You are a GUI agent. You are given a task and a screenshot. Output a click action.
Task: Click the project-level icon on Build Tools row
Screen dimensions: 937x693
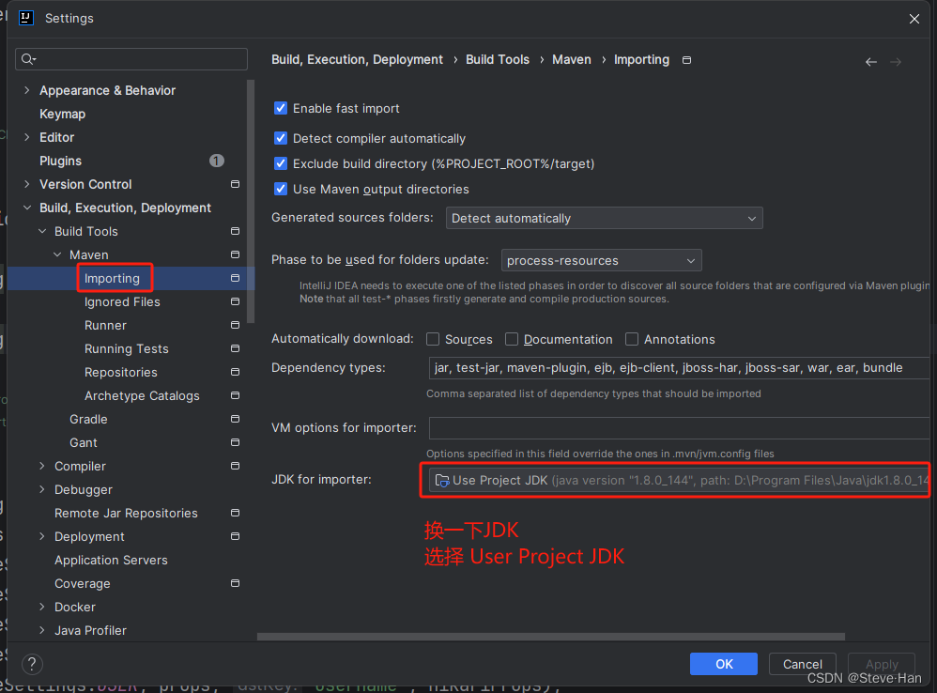click(235, 231)
